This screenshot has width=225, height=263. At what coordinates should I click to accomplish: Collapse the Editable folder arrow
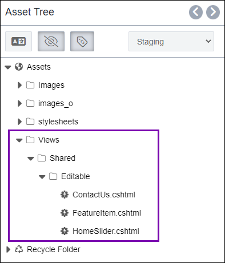(x=42, y=177)
